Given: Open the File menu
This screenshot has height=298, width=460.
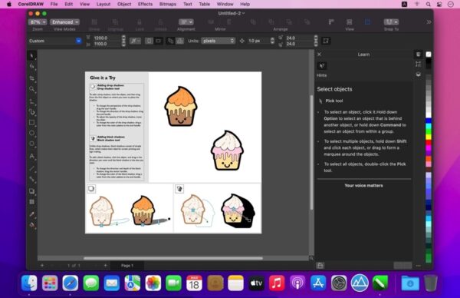Looking at the screenshot, I should click(x=54, y=4).
